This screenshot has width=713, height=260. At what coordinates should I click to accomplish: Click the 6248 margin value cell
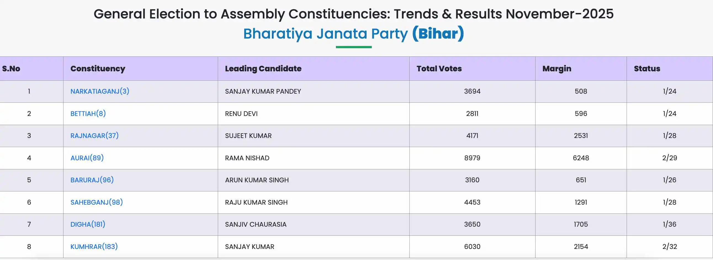581,158
